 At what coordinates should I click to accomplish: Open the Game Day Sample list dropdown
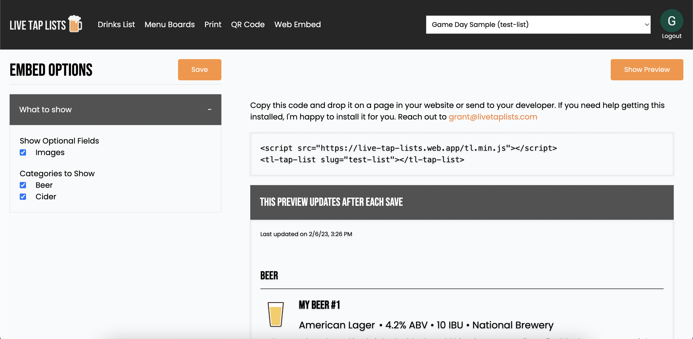coord(538,25)
